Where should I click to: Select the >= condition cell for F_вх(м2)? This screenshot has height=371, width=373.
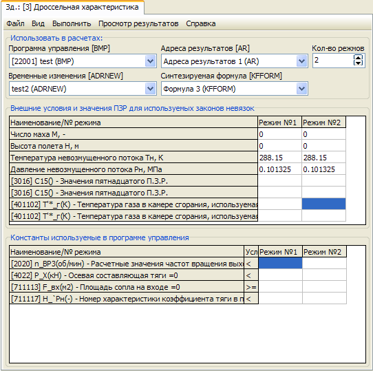pyautogui.click(x=251, y=287)
